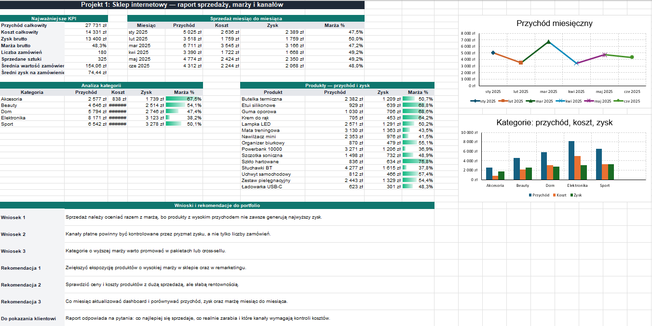Screen dimensions: 652x326
Task: Click the 'Do pokazania klientowi' label cell
Action: 32,318
